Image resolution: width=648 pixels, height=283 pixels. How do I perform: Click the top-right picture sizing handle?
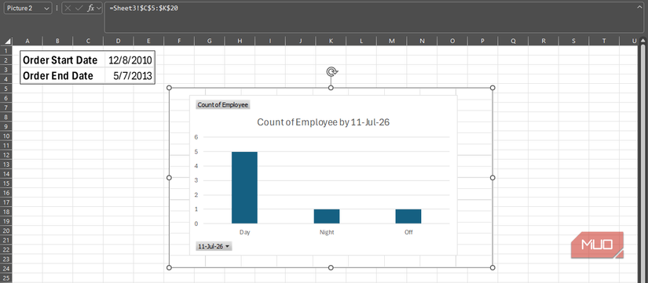pos(492,88)
